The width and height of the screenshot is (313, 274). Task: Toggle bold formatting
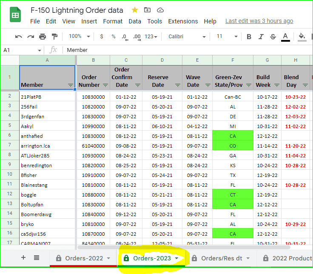pos(249,37)
